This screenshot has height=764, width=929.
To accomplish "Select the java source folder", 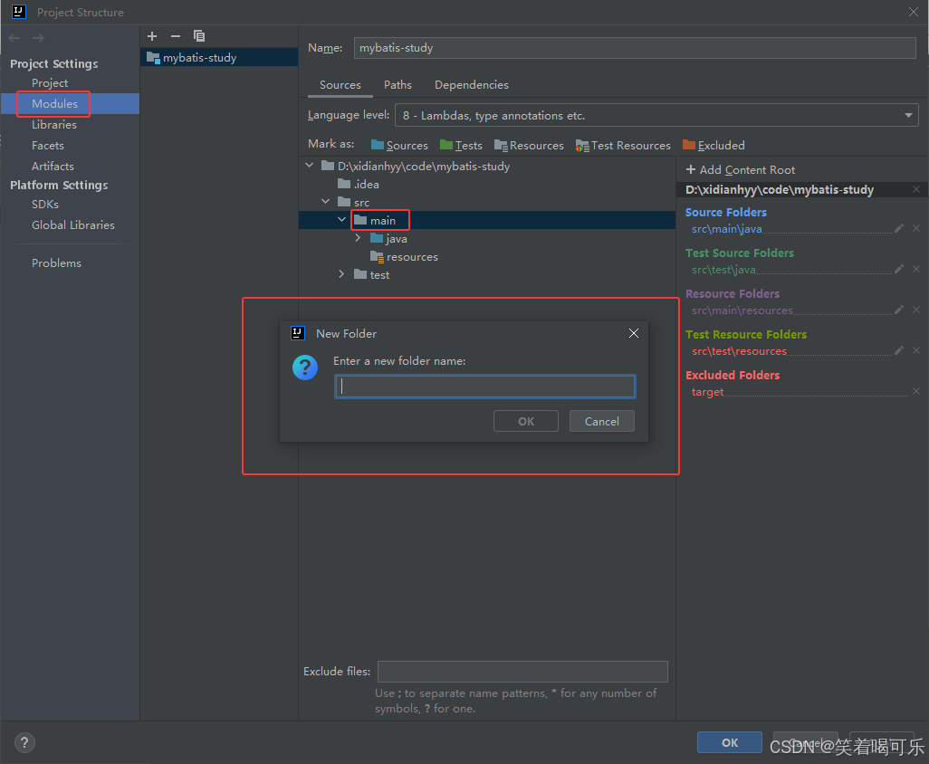I will (x=388, y=239).
